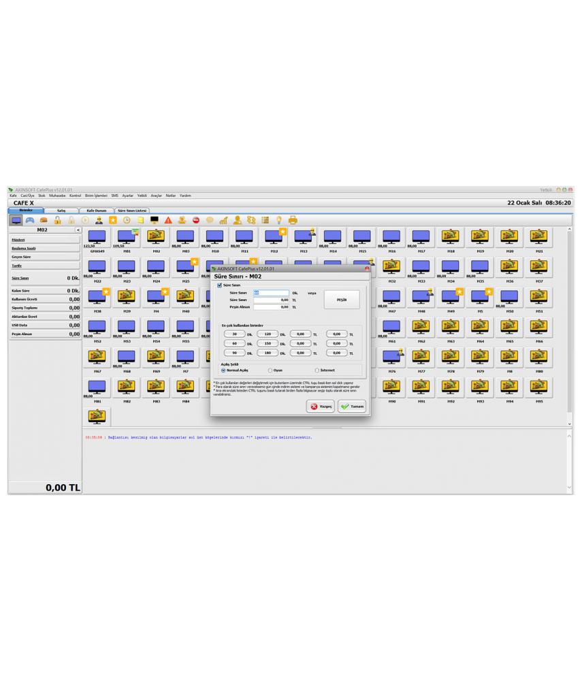The height and width of the screenshot is (681, 582).
Task: Click Vazgeç to cancel the dialog
Action: tap(321, 406)
